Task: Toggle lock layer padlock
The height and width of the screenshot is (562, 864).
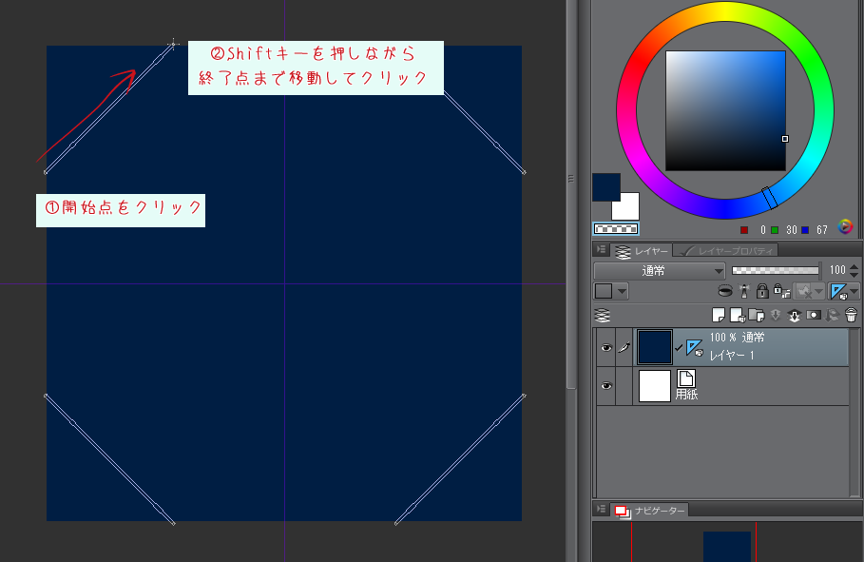Action: pyautogui.click(x=762, y=291)
